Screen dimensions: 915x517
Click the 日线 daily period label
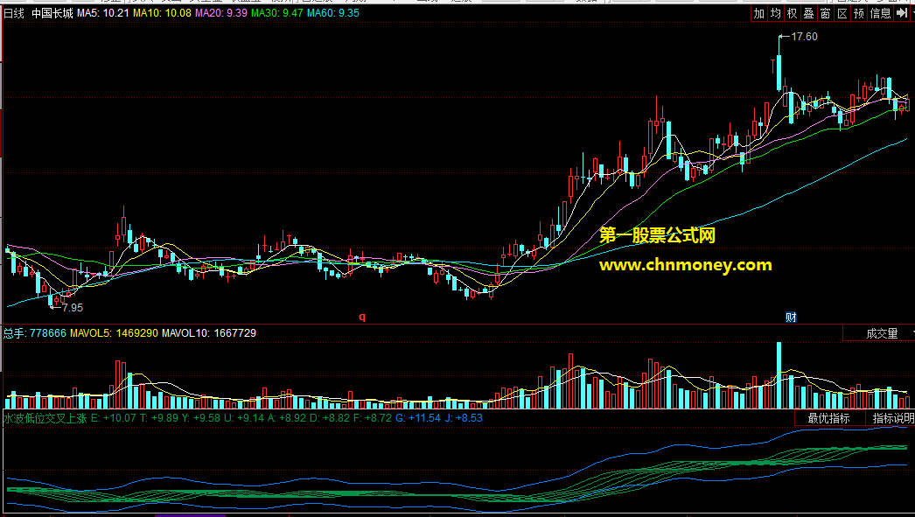tap(14, 13)
